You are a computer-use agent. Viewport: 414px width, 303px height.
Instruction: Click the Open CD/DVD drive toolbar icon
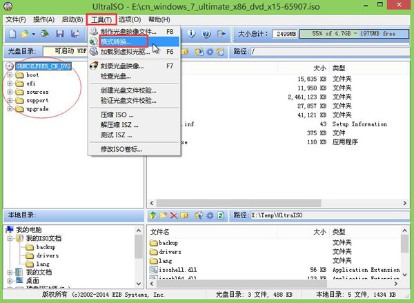point(45,34)
